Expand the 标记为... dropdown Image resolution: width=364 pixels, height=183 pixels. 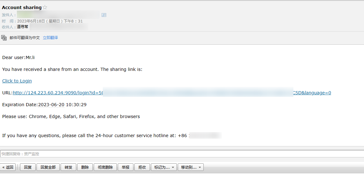(x=164, y=167)
